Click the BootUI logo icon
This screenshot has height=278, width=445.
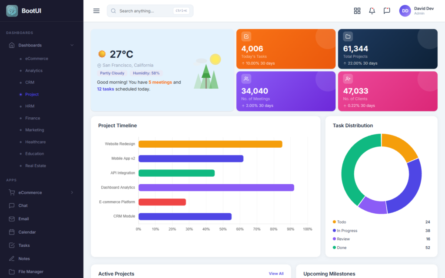[x=12, y=11]
